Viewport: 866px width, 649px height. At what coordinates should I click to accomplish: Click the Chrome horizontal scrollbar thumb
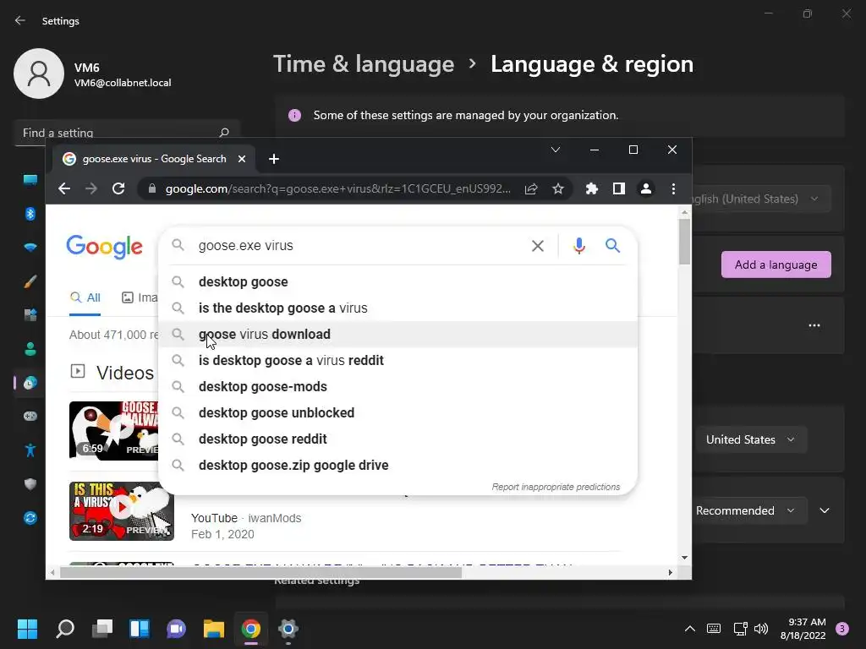(x=260, y=573)
